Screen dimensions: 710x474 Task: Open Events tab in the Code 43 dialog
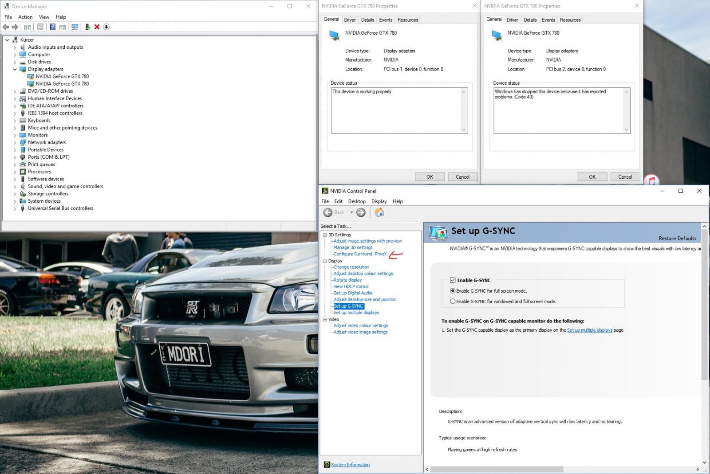tap(548, 20)
